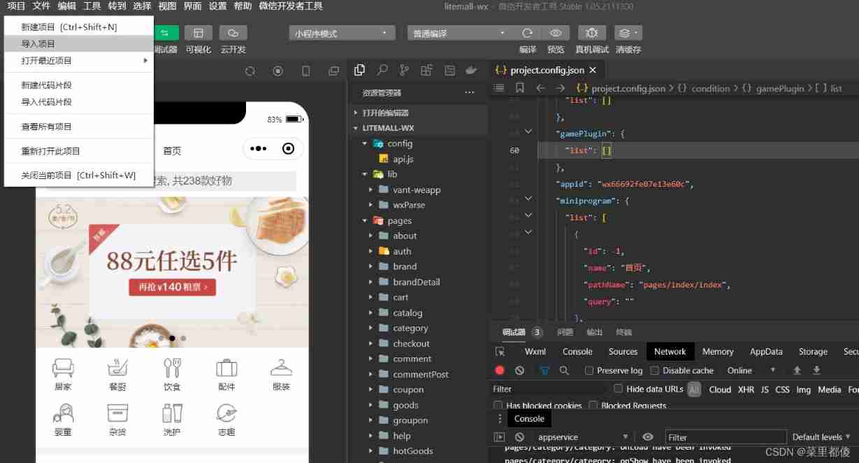Open the Search magnifier in side bar

382,70
